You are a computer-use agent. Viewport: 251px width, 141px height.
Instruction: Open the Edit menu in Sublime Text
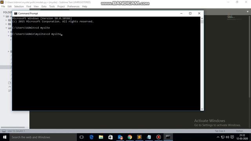click(9, 6)
